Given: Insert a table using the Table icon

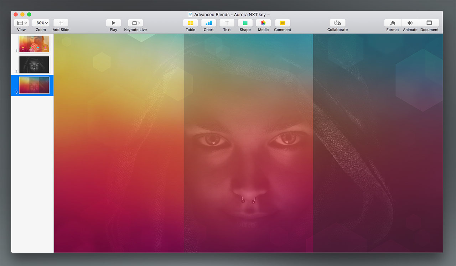Looking at the screenshot, I should pyautogui.click(x=191, y=23).
